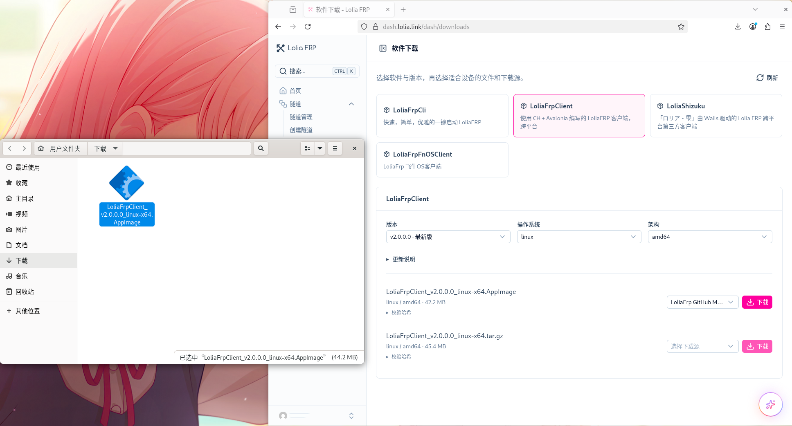The height and width of the screenshot is (426, 792).
Task: Expand 校验哈希 under the AppImage file
Action: click(399, 312)
